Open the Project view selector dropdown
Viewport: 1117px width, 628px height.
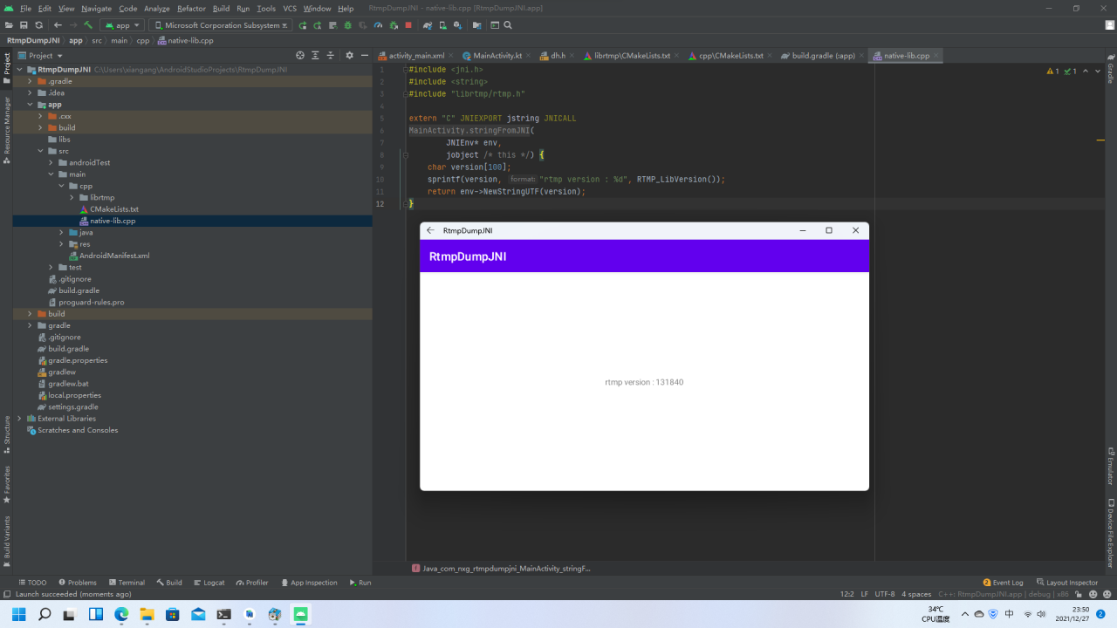tap(40, 55)
